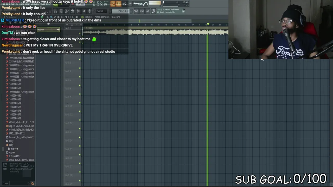Viewport: 333px width, 187px height.
Task: Open the mixer view from the toolbar
Action: point(78,11)
